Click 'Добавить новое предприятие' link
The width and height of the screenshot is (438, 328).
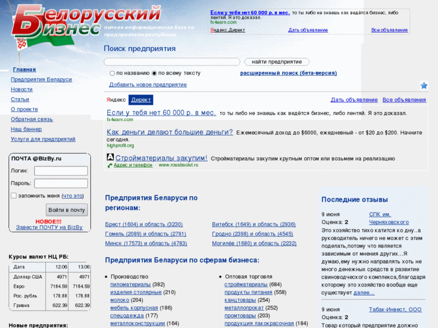[148, 85]
